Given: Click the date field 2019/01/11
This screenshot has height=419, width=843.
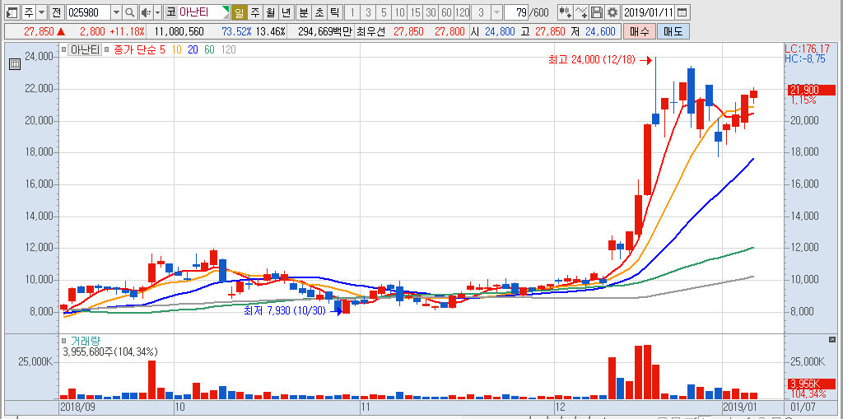Looking at the screenshot, I should [649, 12].
